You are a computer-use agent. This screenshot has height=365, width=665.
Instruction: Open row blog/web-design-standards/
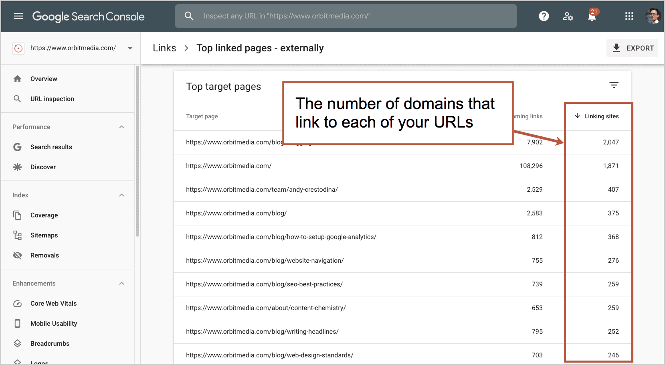[x=402, y=354]
